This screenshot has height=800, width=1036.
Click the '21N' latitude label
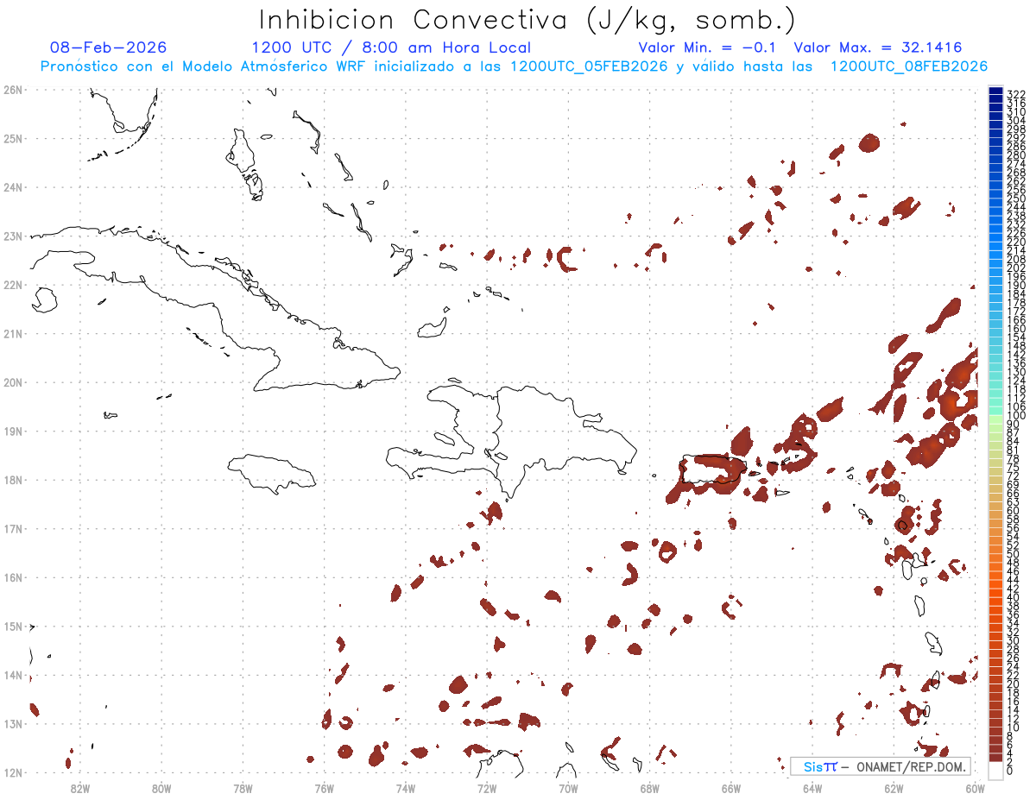[x=13, y=333]
